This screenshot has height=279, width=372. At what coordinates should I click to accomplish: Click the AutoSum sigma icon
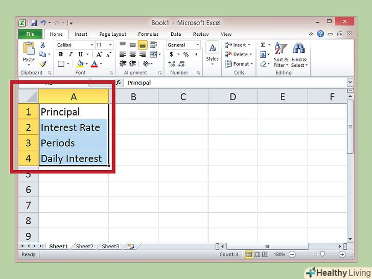pos(263,45)
